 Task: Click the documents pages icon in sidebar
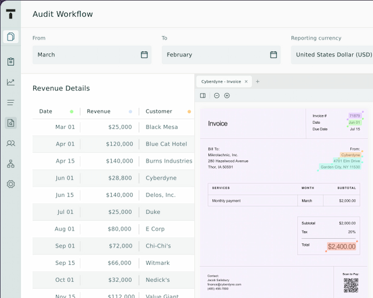tap(11, 37)
